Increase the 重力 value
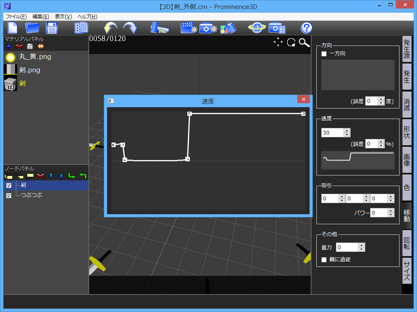 tap(361, 245)
